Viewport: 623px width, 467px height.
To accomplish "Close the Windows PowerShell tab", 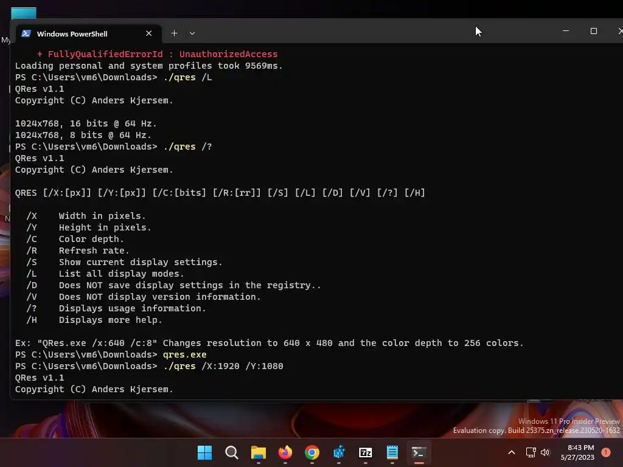I will [x=149, y=34].
